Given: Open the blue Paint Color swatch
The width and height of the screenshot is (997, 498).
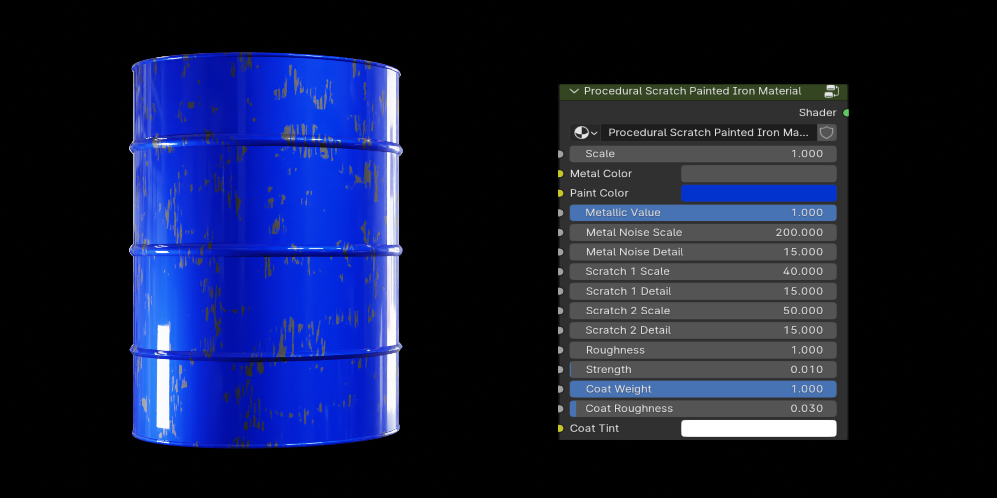Looking at the screenshot, I should tap(759, 193).
